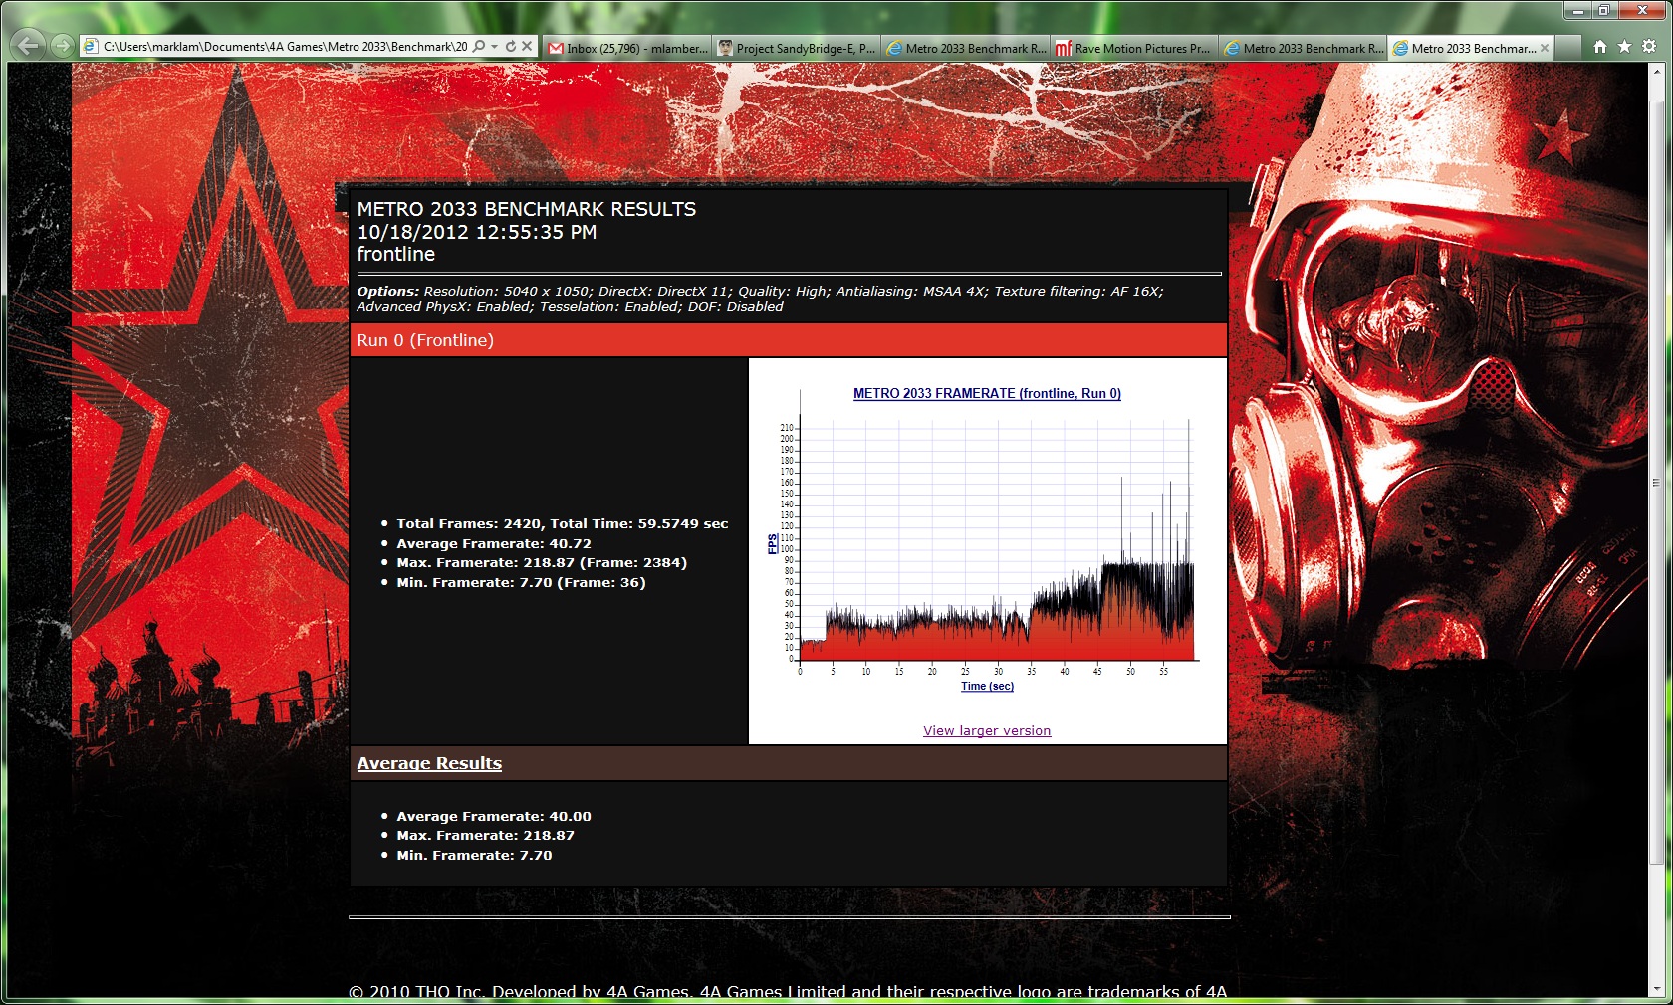Viewport: 1673px width, 1005px height.
Task: Click the browser Back arrow button
Action: [28, 46]
